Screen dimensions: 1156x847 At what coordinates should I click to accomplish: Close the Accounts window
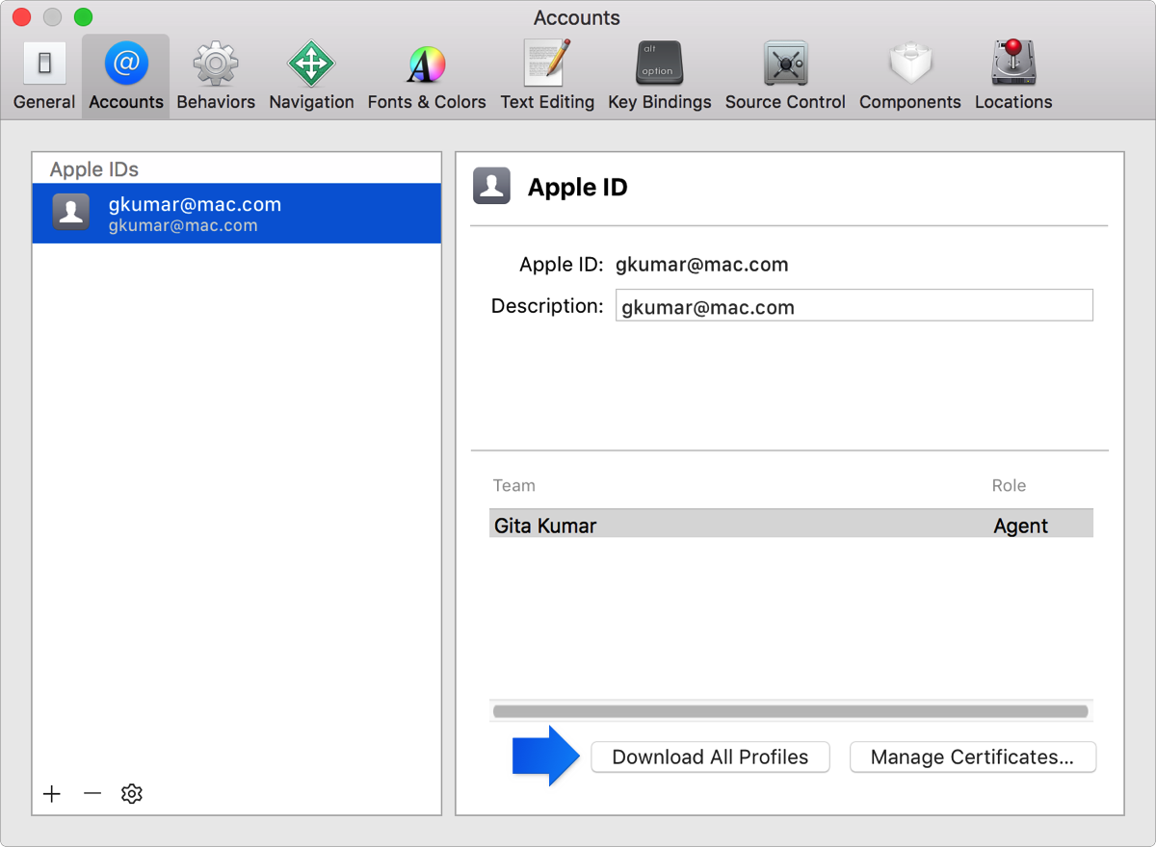pyautogui.click(x=22, y=17)
